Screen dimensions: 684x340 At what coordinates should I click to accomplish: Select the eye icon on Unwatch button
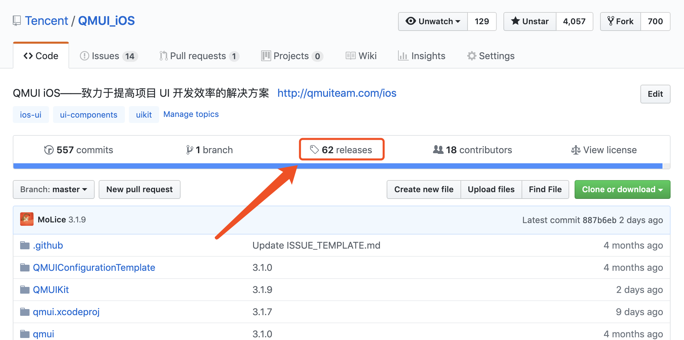pyautogui.click(x=410, y=21)
